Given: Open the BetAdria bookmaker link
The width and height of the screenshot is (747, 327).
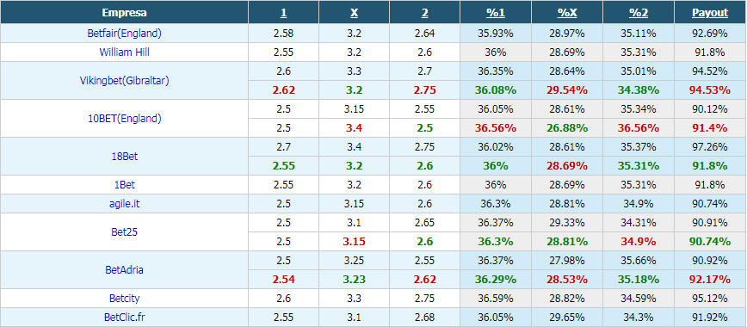Looking at the screenshot, I should click(x=124, y=270).
